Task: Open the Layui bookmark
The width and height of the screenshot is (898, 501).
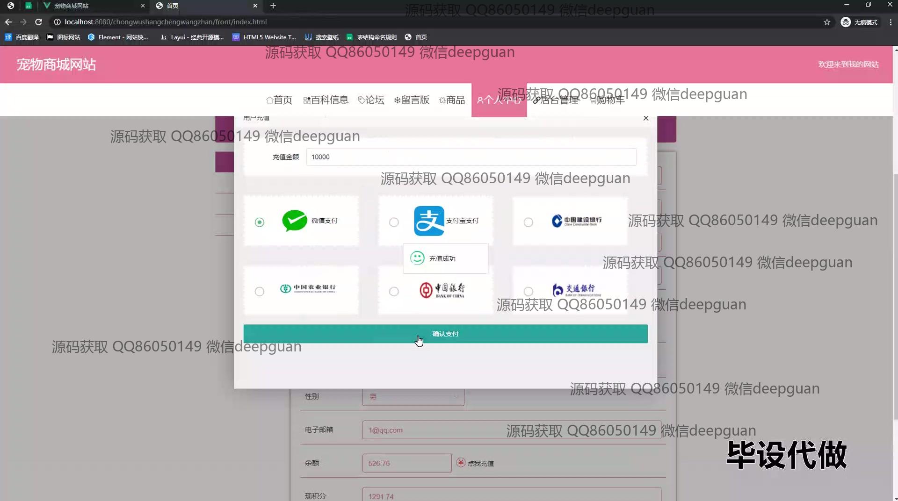Action: tap(192, 37)
